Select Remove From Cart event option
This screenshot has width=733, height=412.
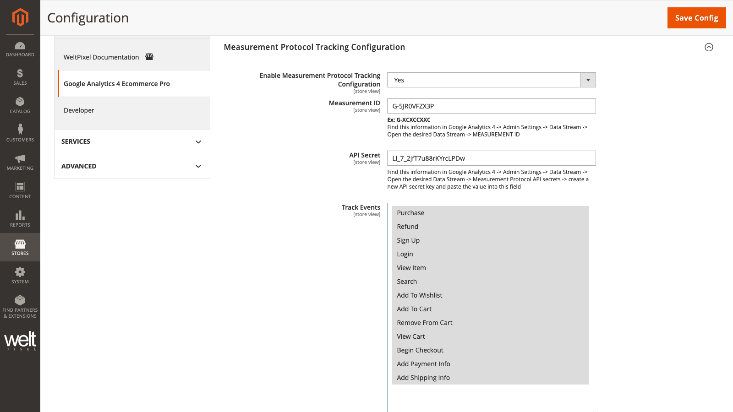(490, 323)
